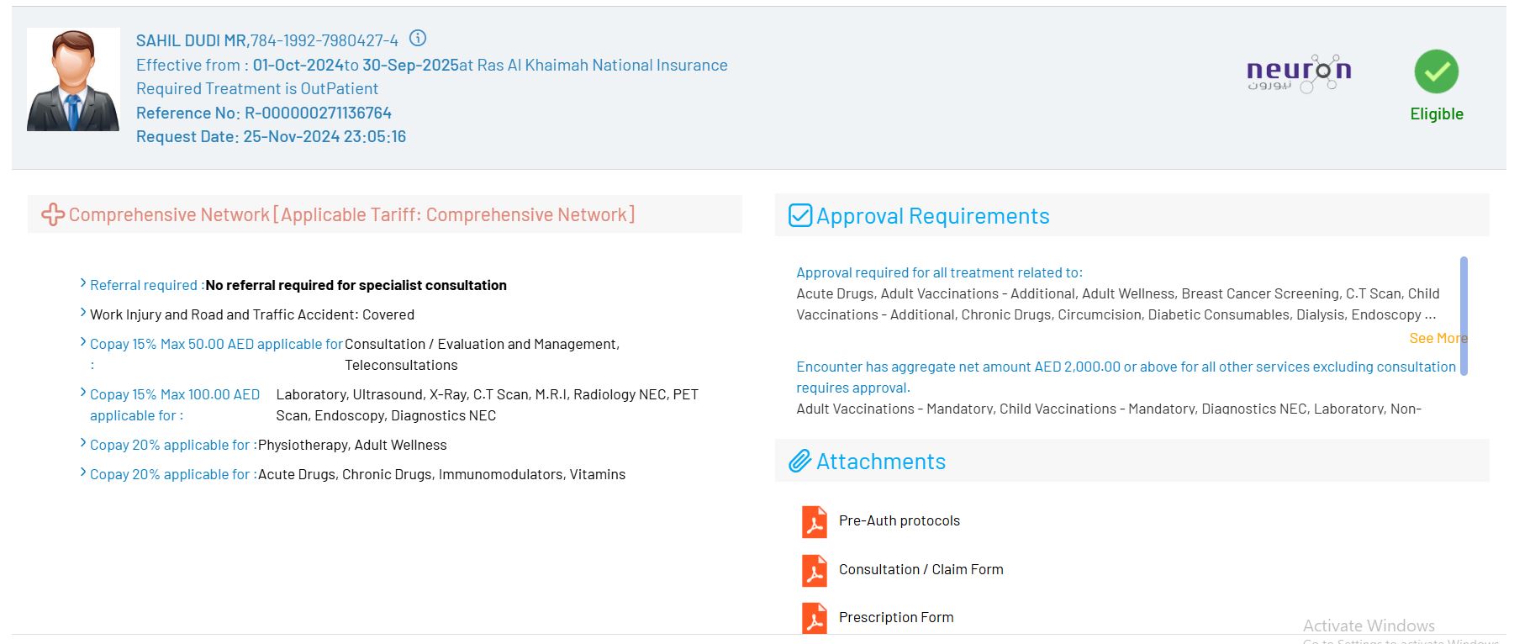Expand the Physiotherapy copay 20% chevron
Screen dimensions: 1530x644
83,443
